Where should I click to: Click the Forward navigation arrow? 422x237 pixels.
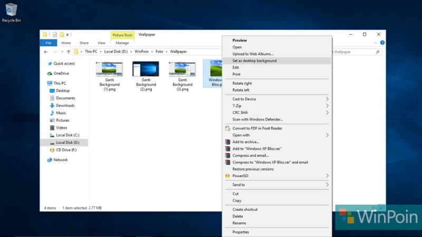[x=55, y=52]
